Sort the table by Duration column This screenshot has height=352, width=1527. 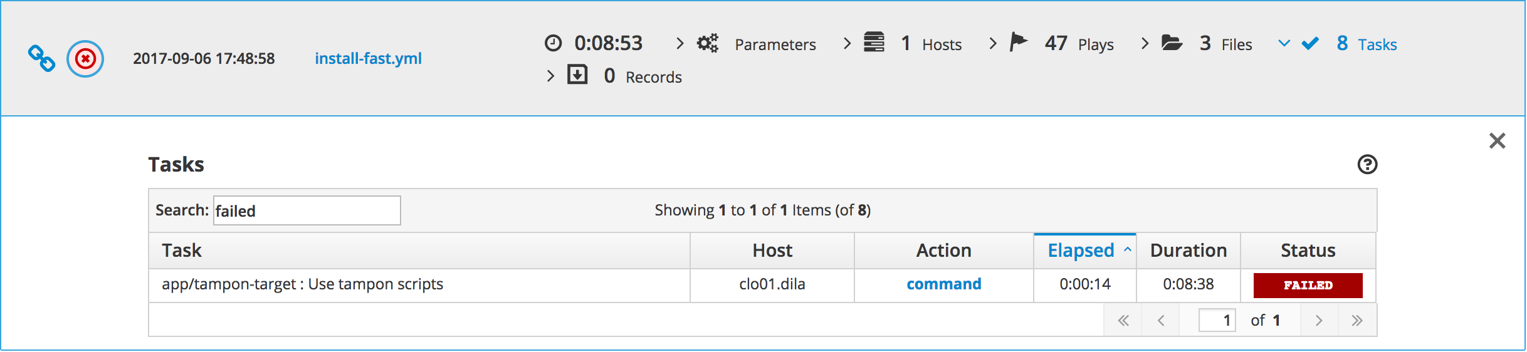(1188, 251)
